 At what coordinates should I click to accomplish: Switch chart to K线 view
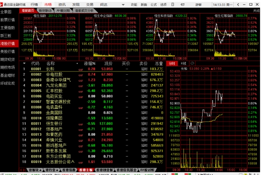point(183,63)
